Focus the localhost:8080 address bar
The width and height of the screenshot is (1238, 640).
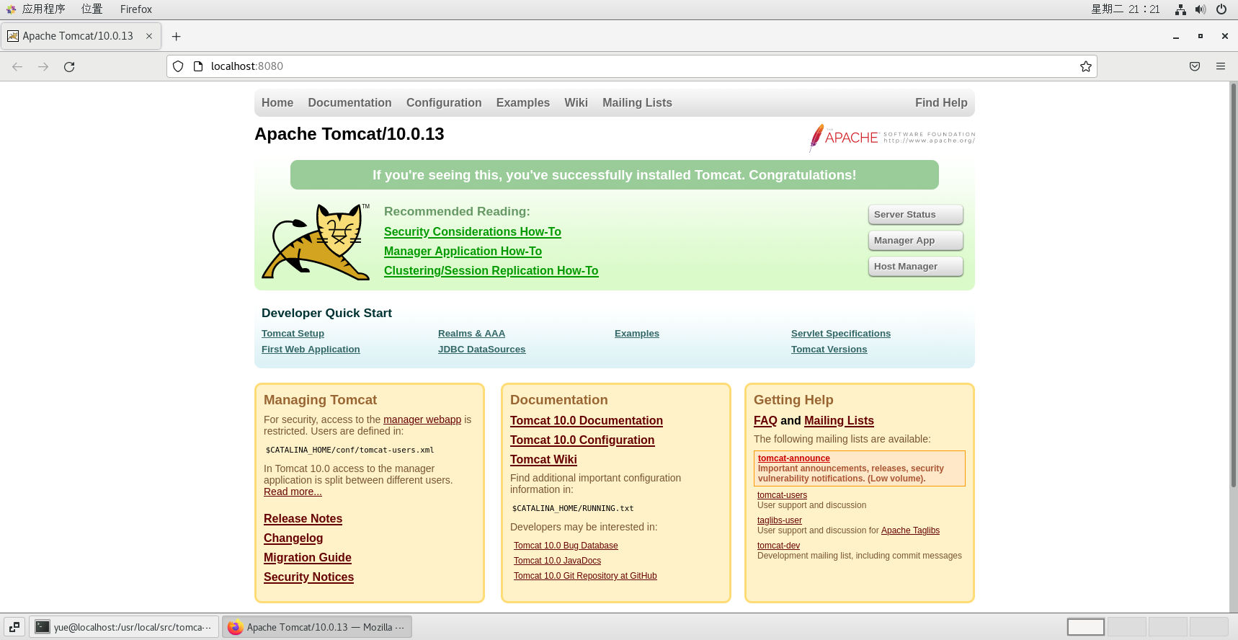631,66
